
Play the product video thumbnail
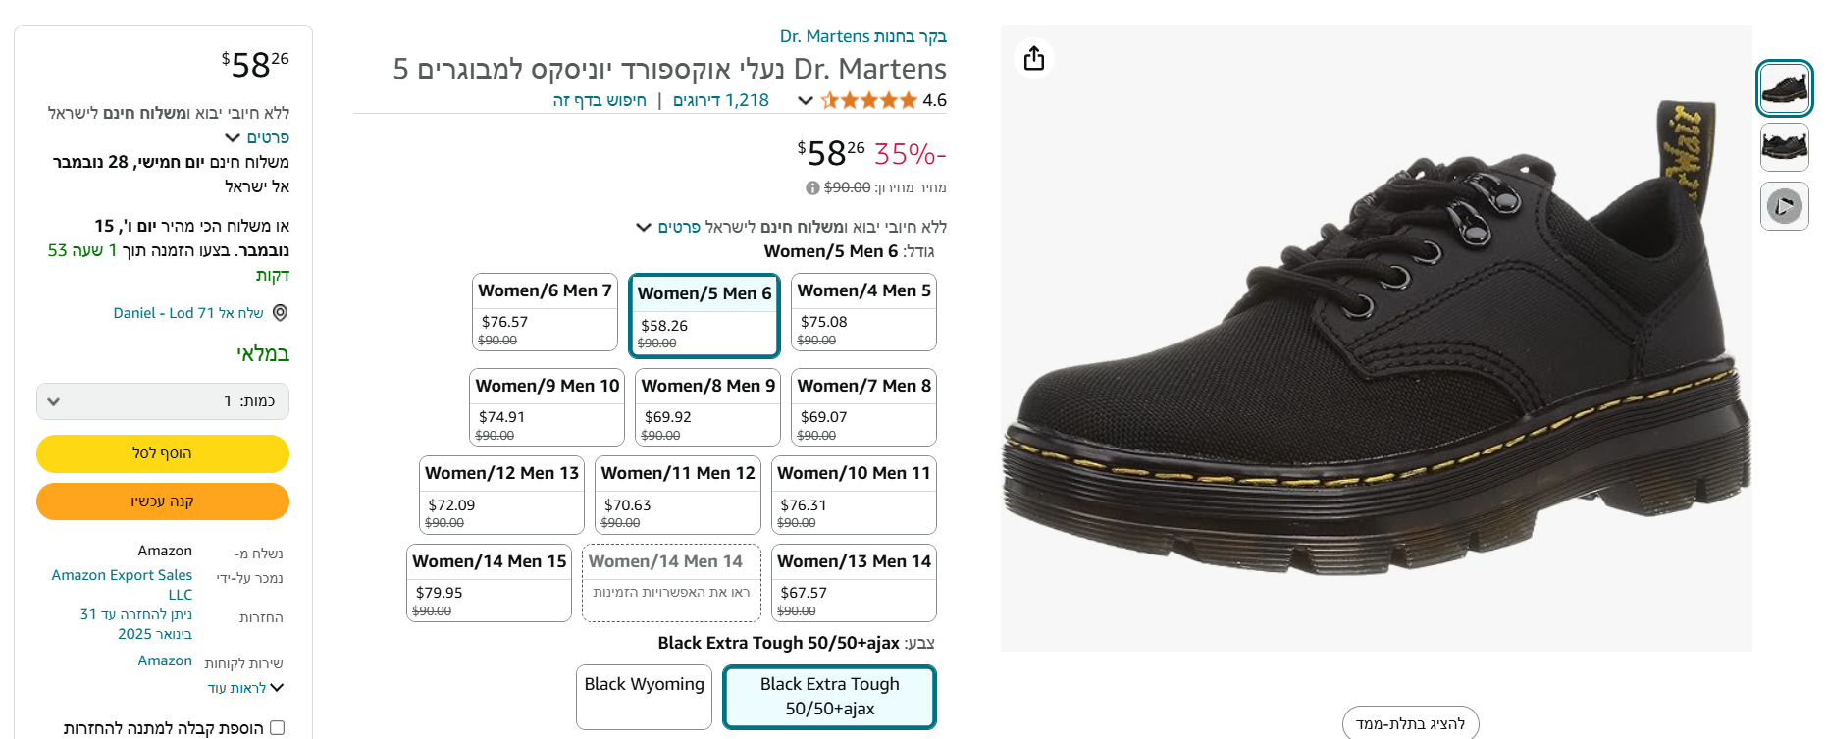[1784, 207]
